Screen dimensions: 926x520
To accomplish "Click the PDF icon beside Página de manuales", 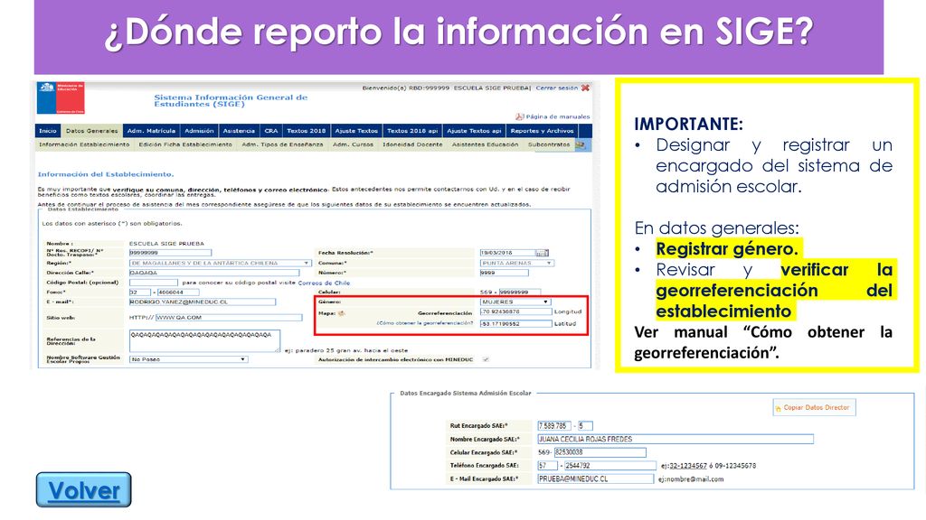I will point(519,116).
